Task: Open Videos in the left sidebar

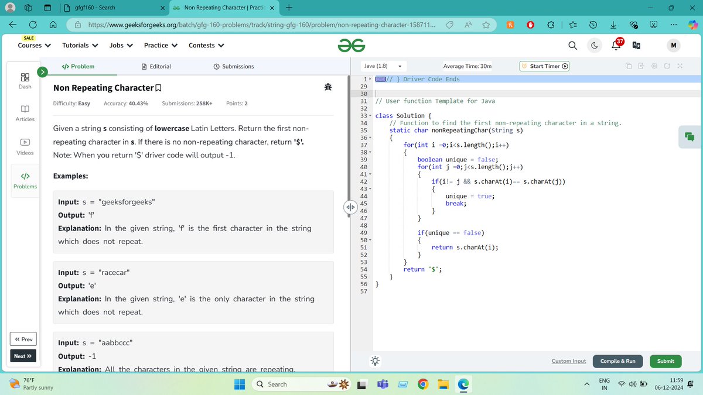Action: [25, 146]
